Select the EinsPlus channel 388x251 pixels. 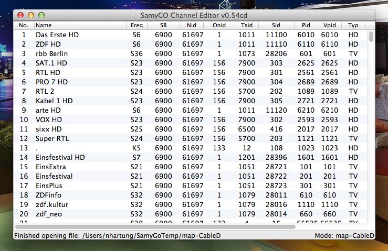coord(49,185)
